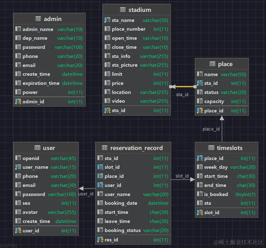Click column icon beside place_id in reservation_record
Viewport: 266px width, 248px height.
pyautogui.click(x=100, y=176)
